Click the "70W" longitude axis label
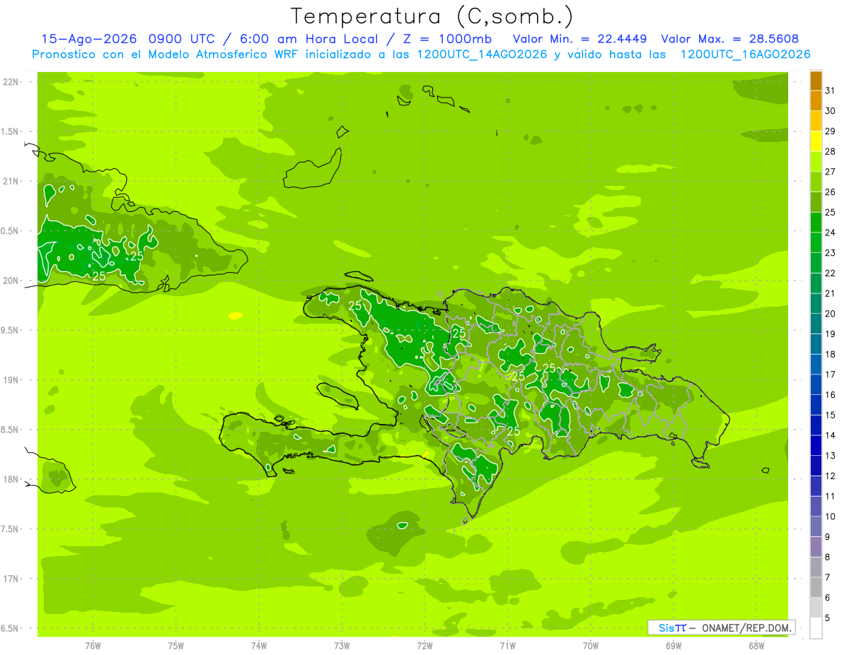 pyautogui.click(x=591, y=646)
